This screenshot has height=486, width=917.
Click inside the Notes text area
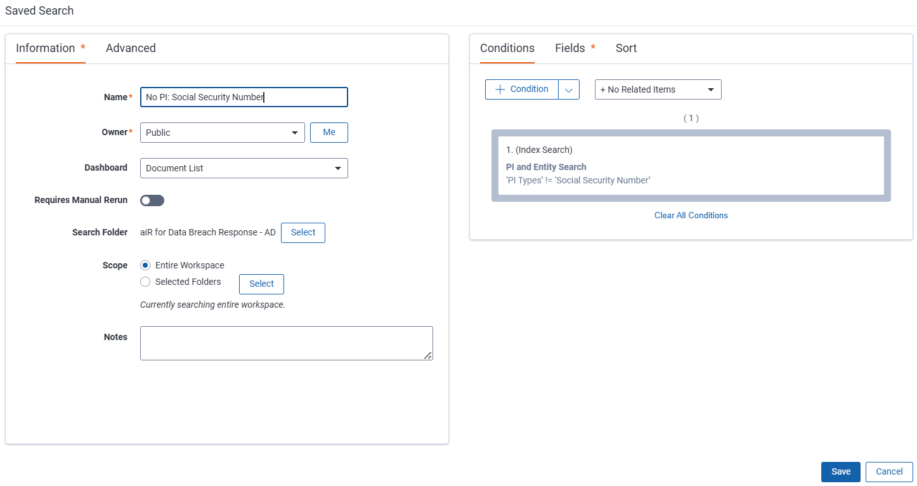286,343
